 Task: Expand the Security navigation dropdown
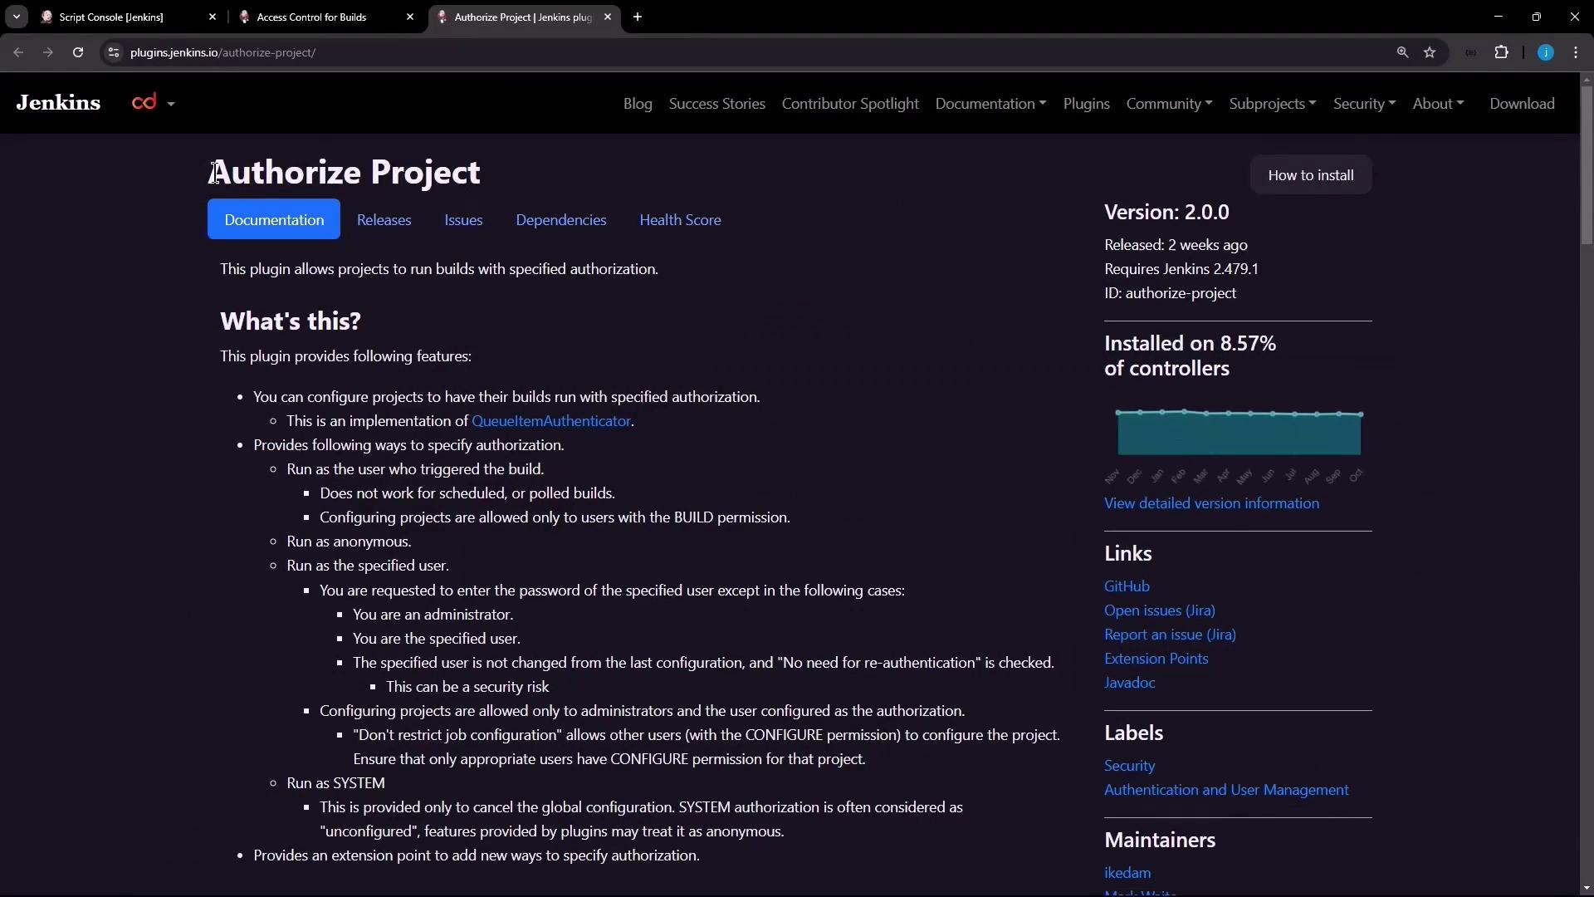[1363, 104]
